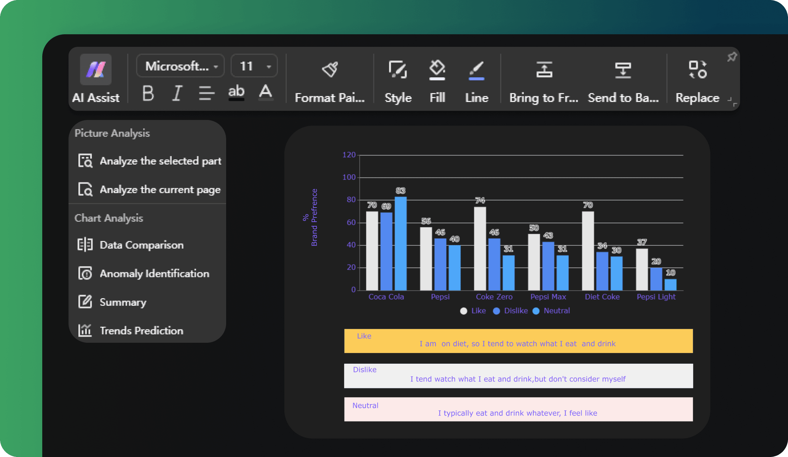Image resolution: width=788 pixels, height=457 pixels.
Task: Select the white Dislike text box
Action: click(518, 376)
